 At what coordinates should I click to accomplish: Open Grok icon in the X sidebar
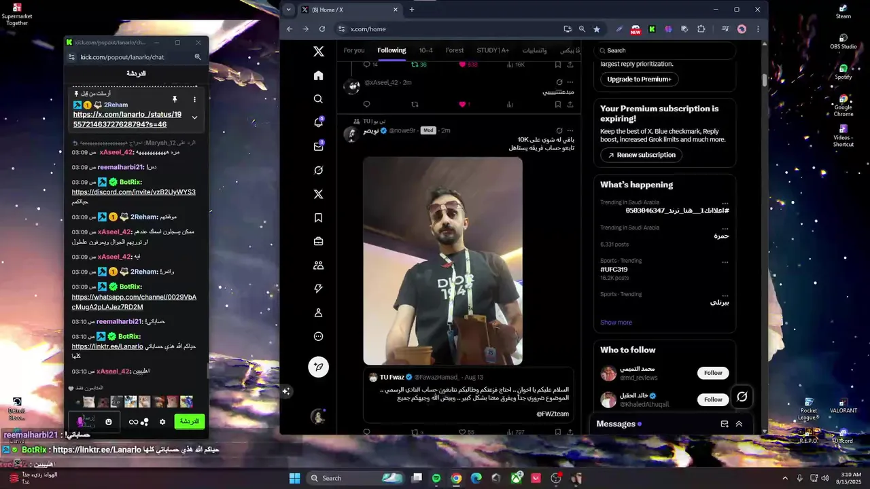coord(318,170)
